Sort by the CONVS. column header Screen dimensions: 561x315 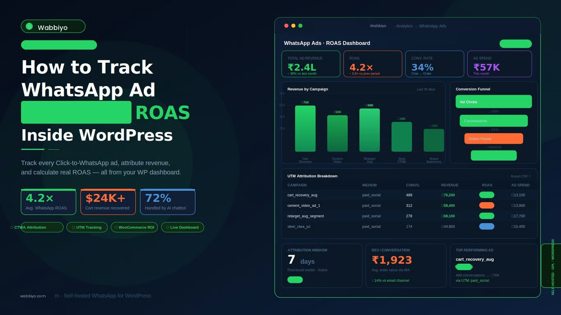tap(413, 185)
